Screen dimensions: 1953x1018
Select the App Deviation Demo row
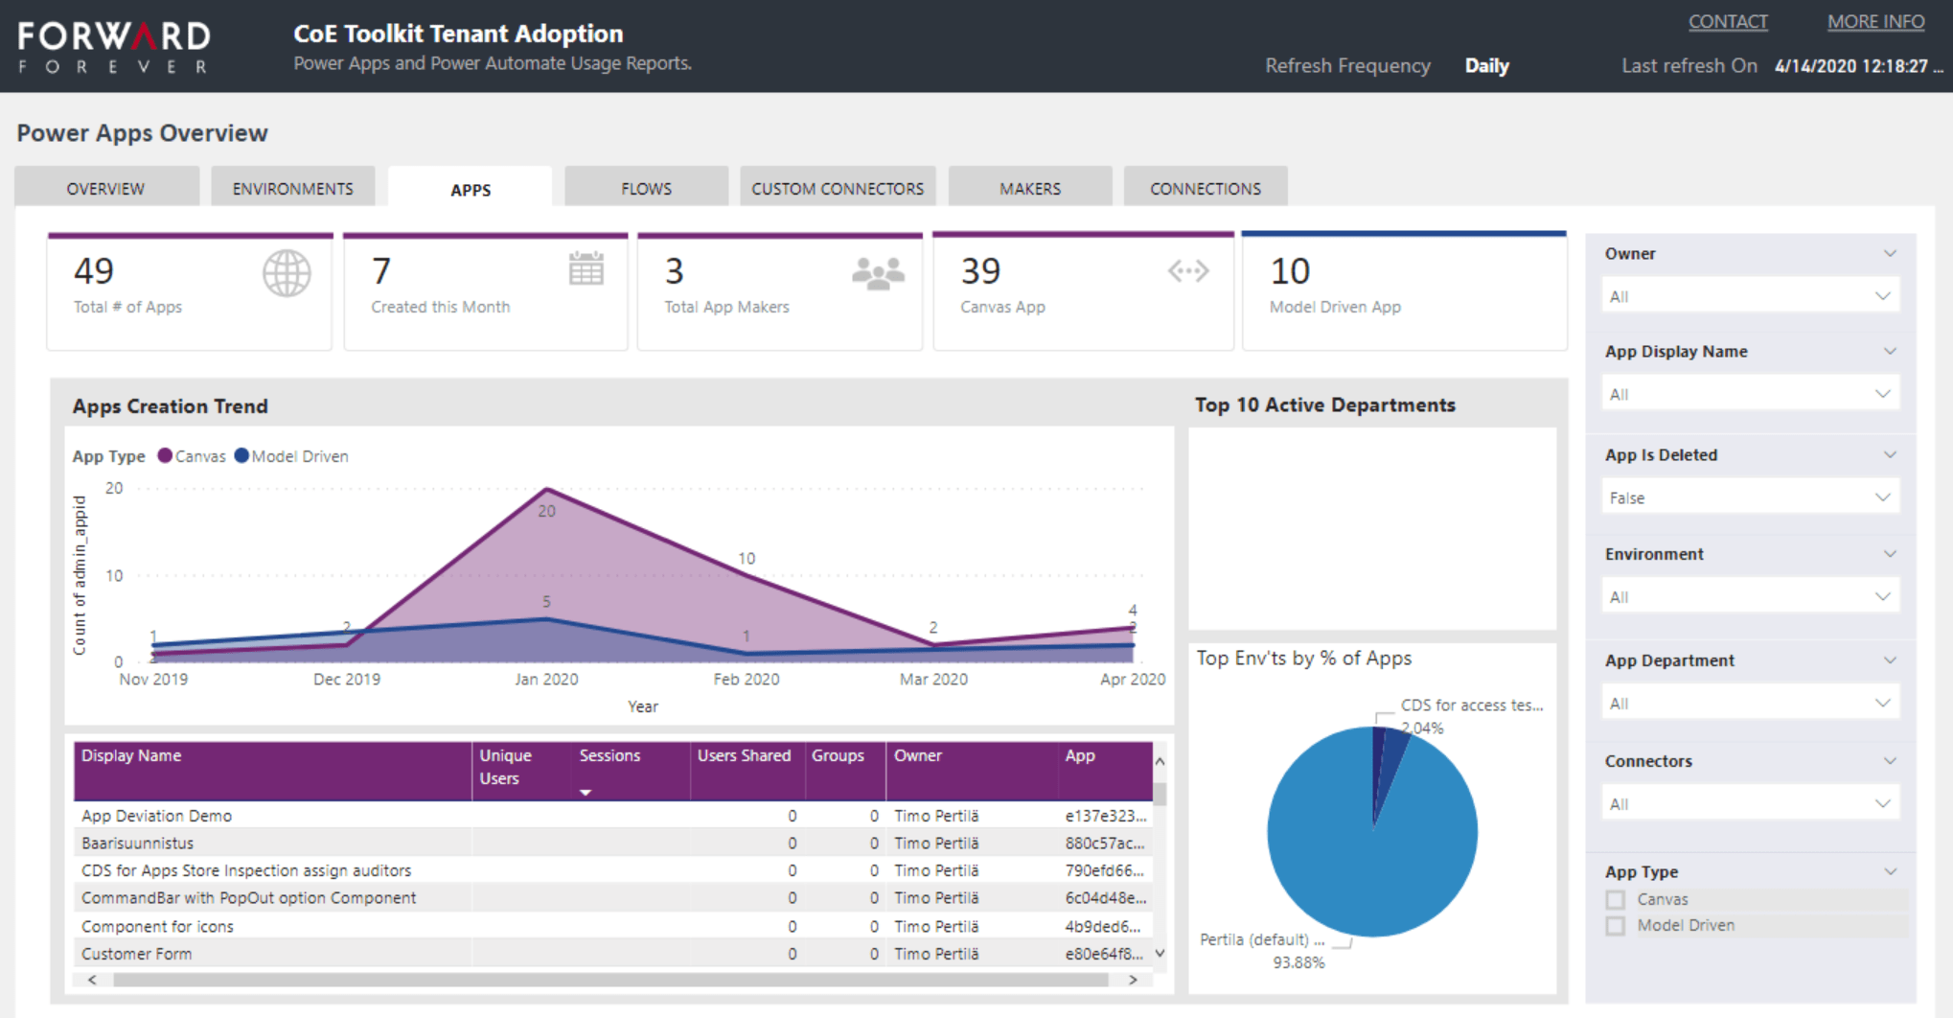[613, 816]
